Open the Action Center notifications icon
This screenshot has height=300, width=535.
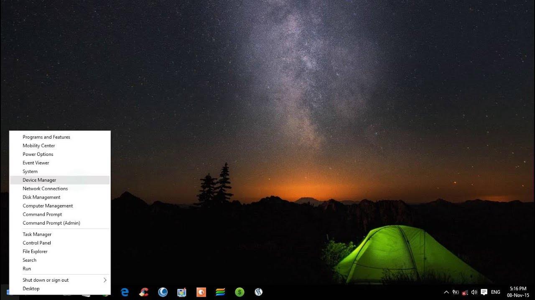(x=484, y=292)
